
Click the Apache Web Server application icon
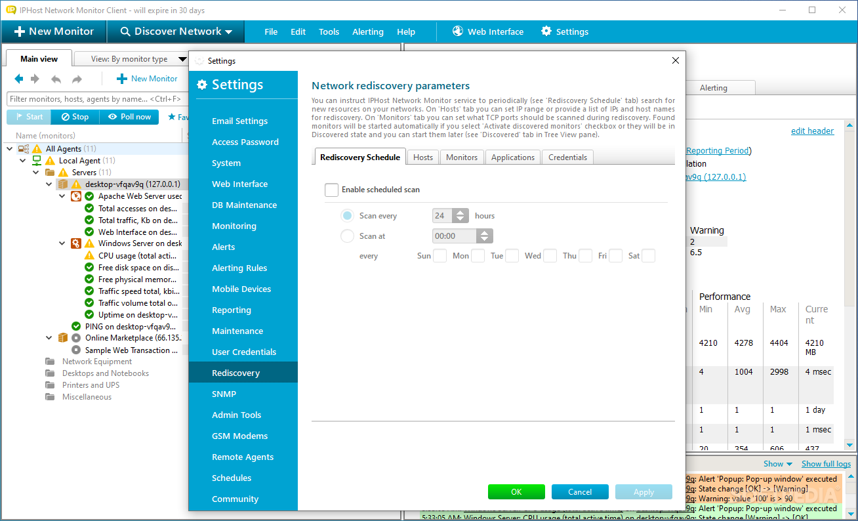(x=76, y=196)
